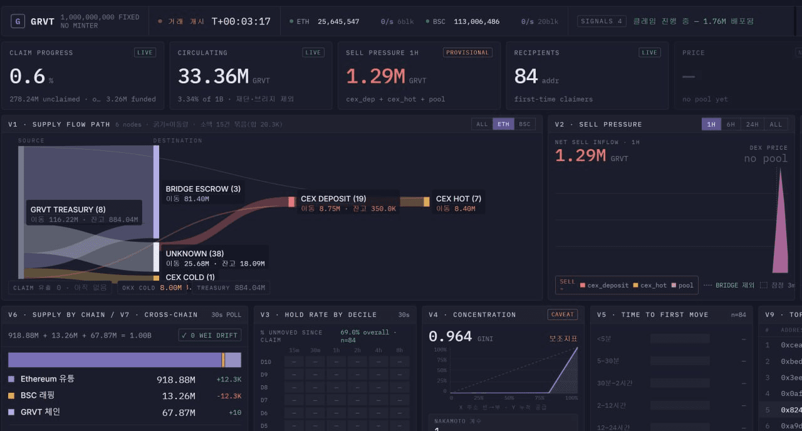The width and height of the screenshot is (802, 431).
Task: Click the TREASURY 884.04M chip
Action: pyautogui.click(x=231, y=288)
